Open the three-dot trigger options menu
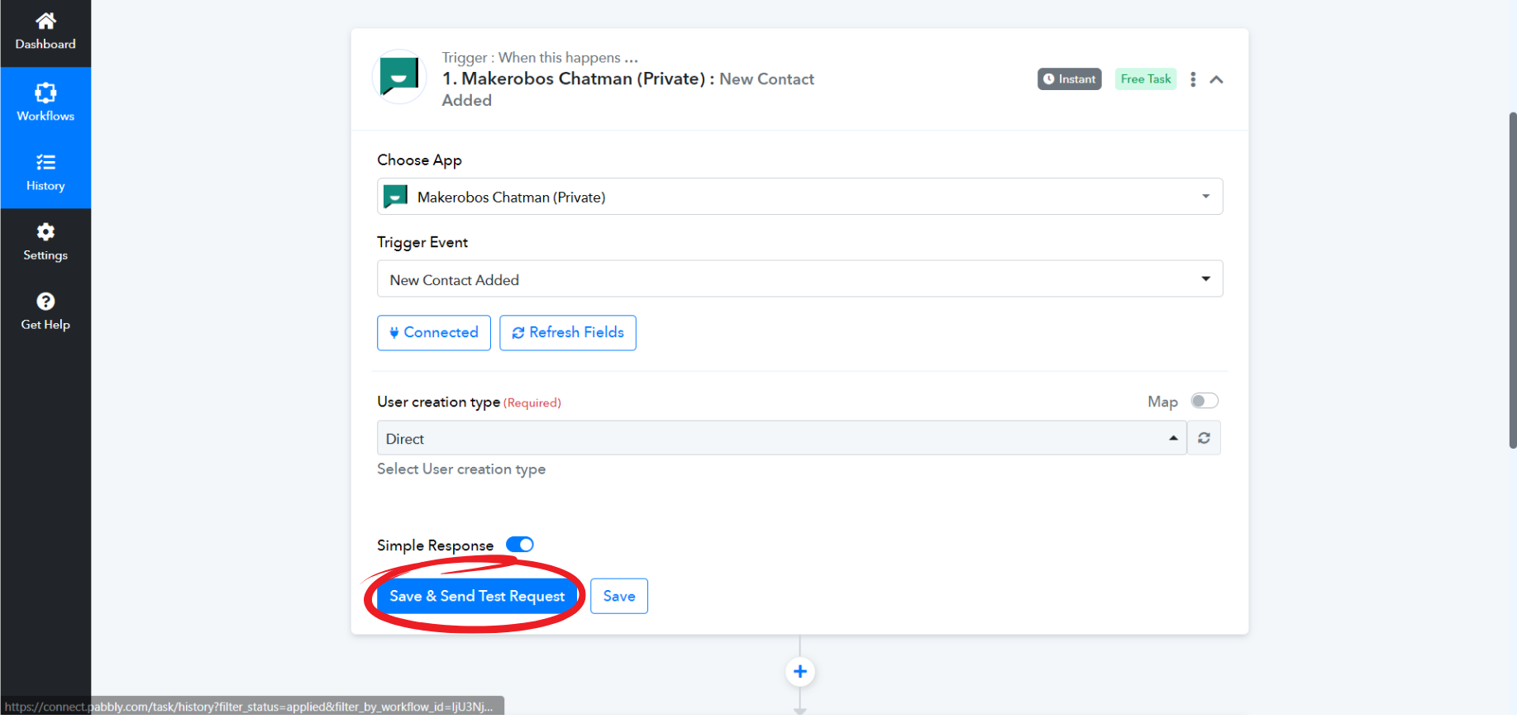Viewport: 1517px width, 719px height. pyautogui.click(x=1192, y=79)
